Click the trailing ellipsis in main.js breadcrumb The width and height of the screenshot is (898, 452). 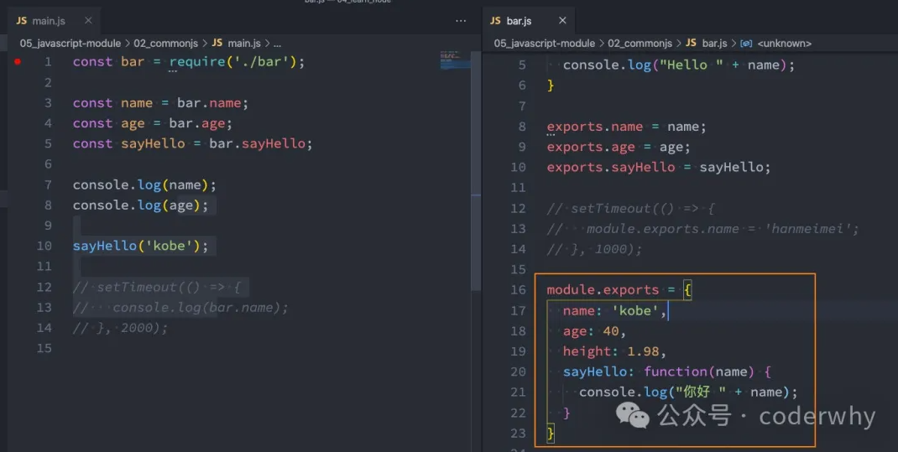pos(277,44)
